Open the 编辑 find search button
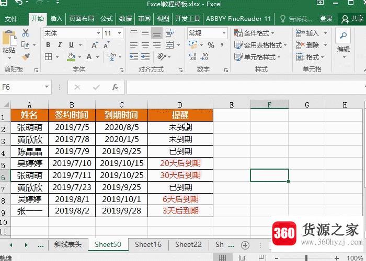 [x=343, y=35]
